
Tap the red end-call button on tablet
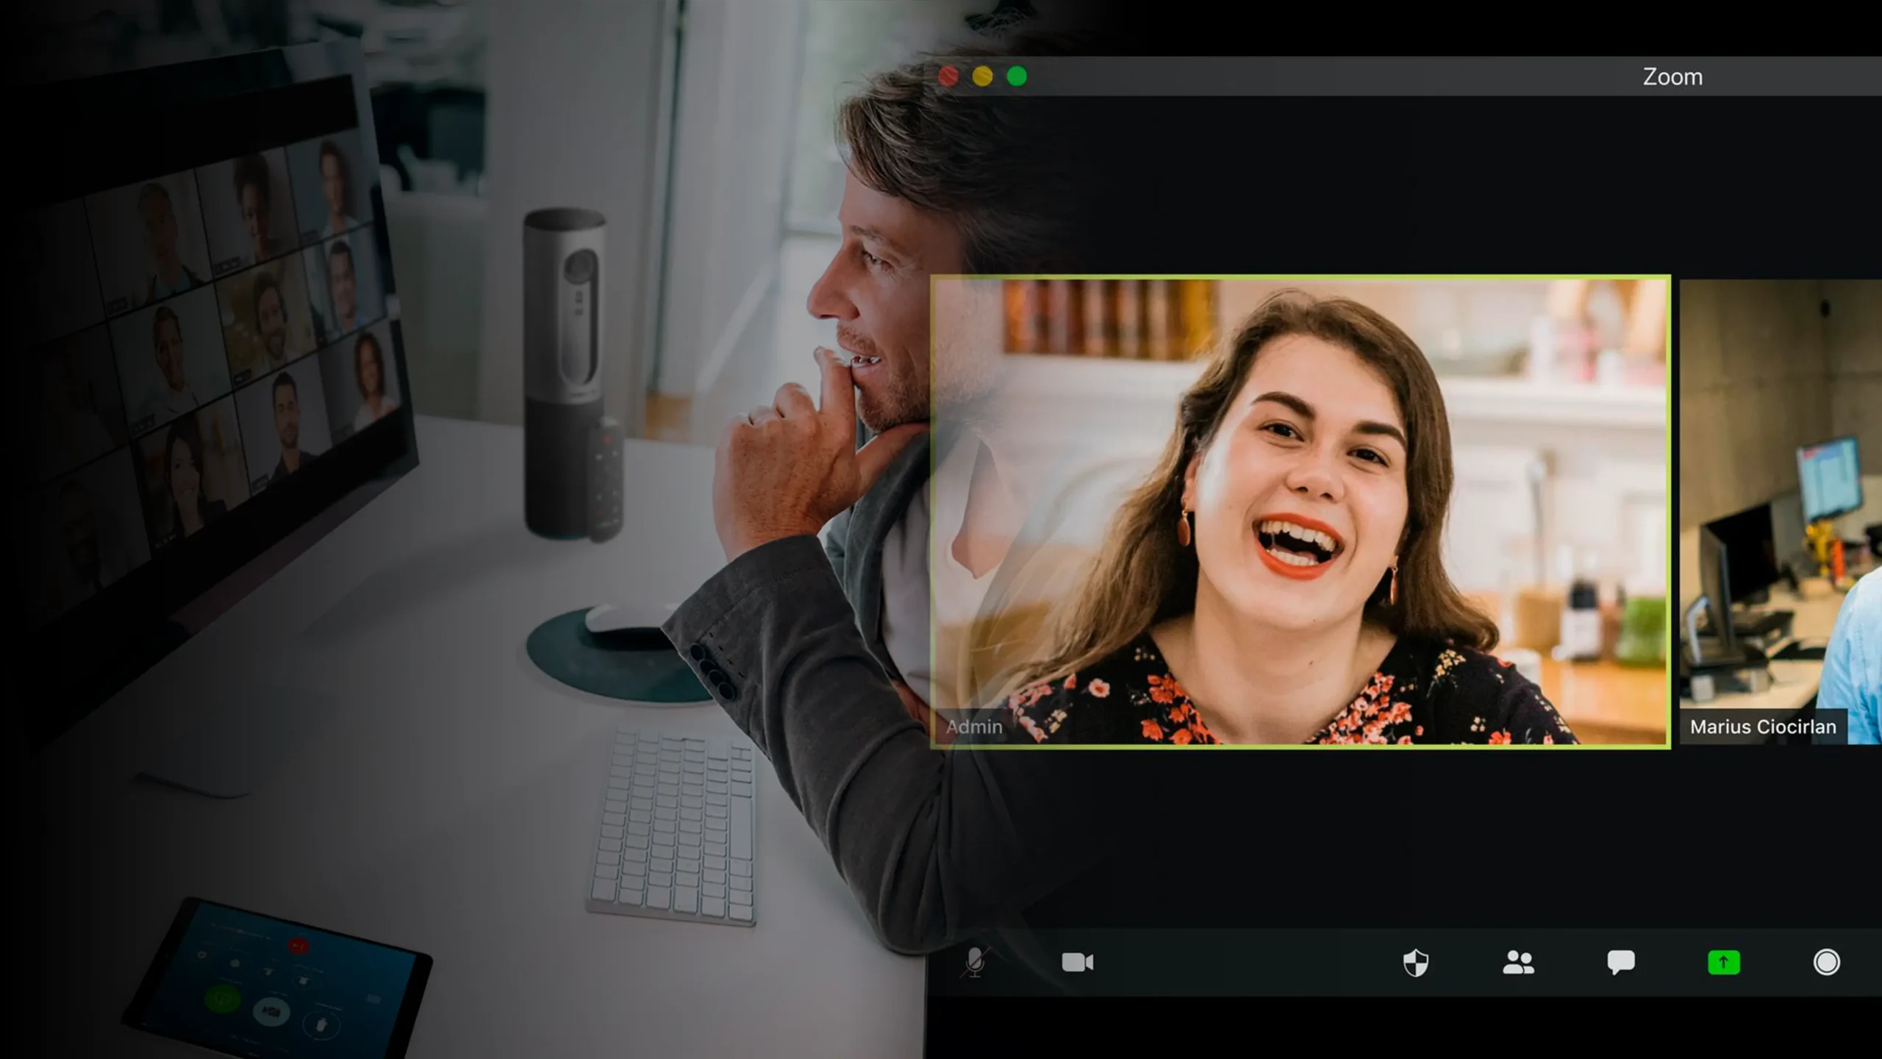[x=298, y=946]
